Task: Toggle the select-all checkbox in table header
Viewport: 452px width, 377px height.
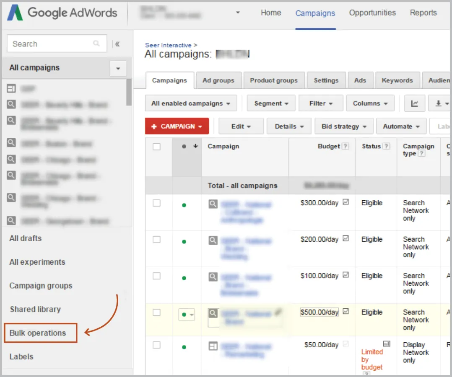Action: pyautogui.click(x=156, y=147)
